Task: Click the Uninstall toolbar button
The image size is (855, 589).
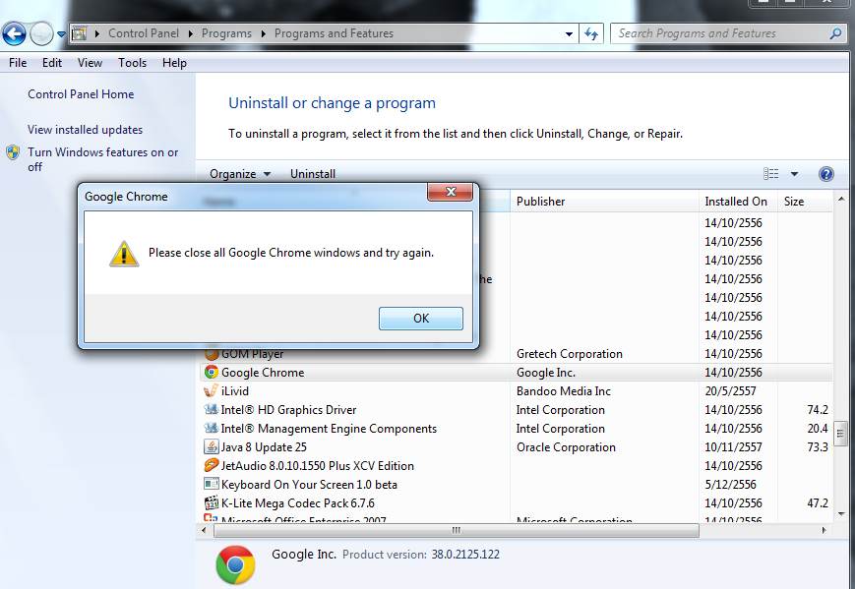Action: 313,174
